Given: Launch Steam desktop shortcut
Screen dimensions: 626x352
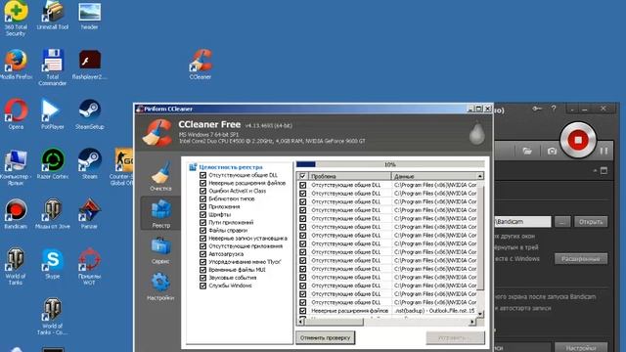Looking at the screenshot, I should pyautogui.click(x=89, y=164).
